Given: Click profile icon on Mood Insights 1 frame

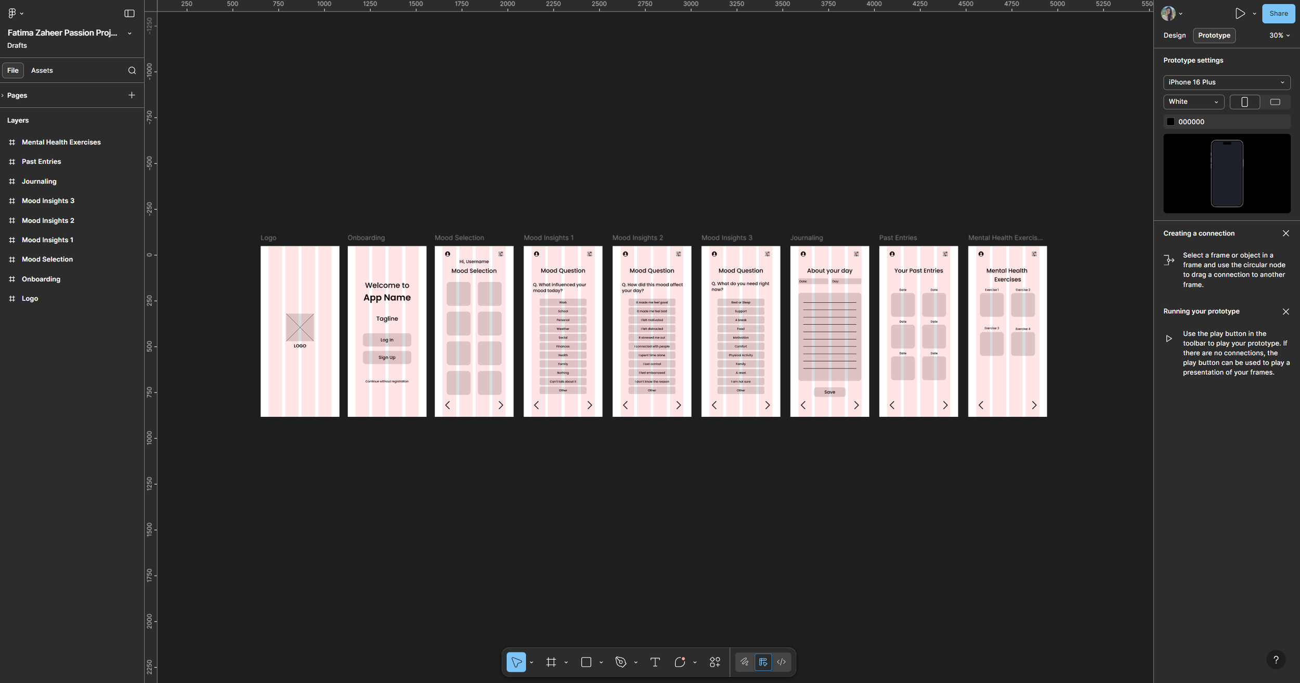Looking at the screenshot, I should click(x=536, y=254).
